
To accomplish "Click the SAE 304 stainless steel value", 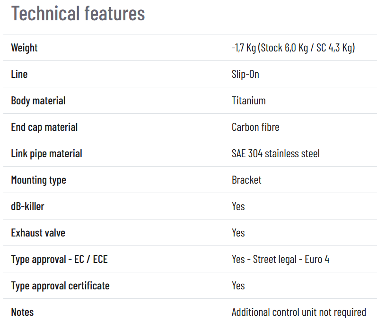I will click(275, 153).
